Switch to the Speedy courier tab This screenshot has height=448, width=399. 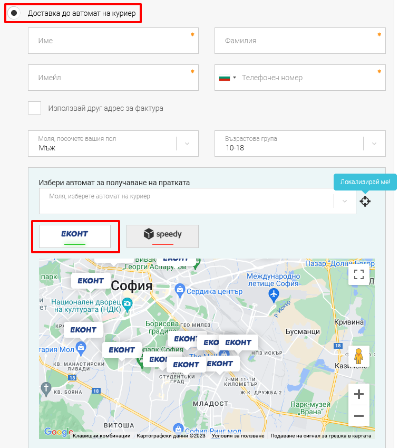coord(162,236)
